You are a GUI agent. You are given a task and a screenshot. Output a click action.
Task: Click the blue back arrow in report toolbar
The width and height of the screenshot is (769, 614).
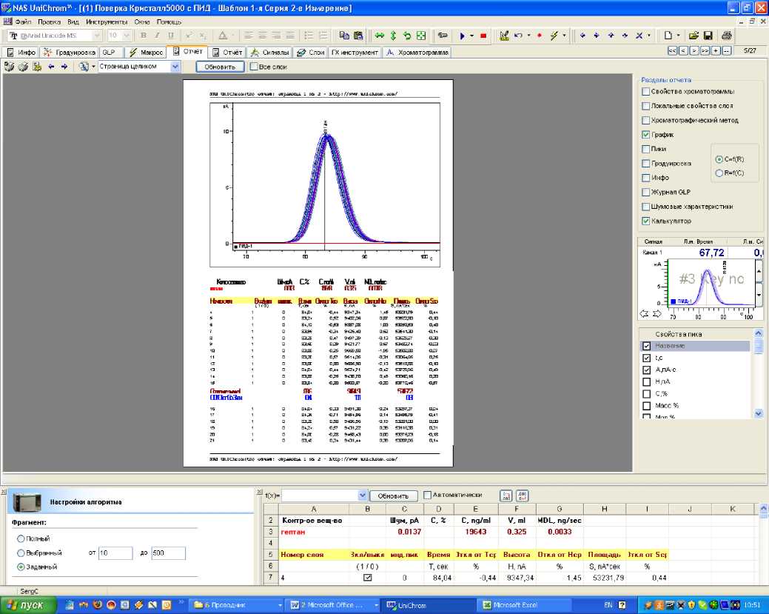[51, 67]
